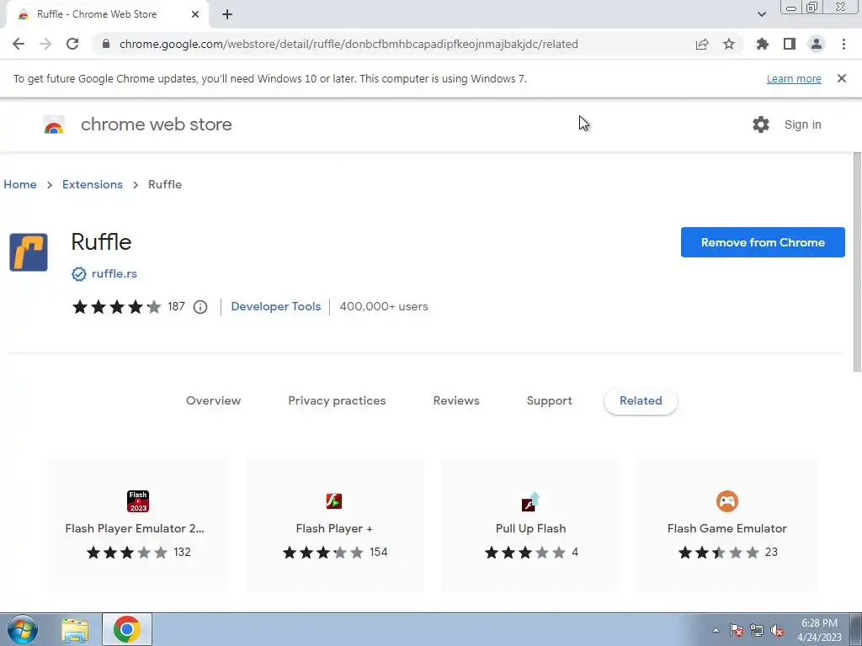Dismiss the Windows 7 update notice
Screen dimensions: 862x646
click(842, 78)
